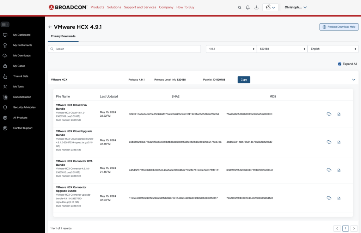Image resolution: width=361 pixels, height=233 pixels.
Task: Open the Company menu
Action: 166,7
